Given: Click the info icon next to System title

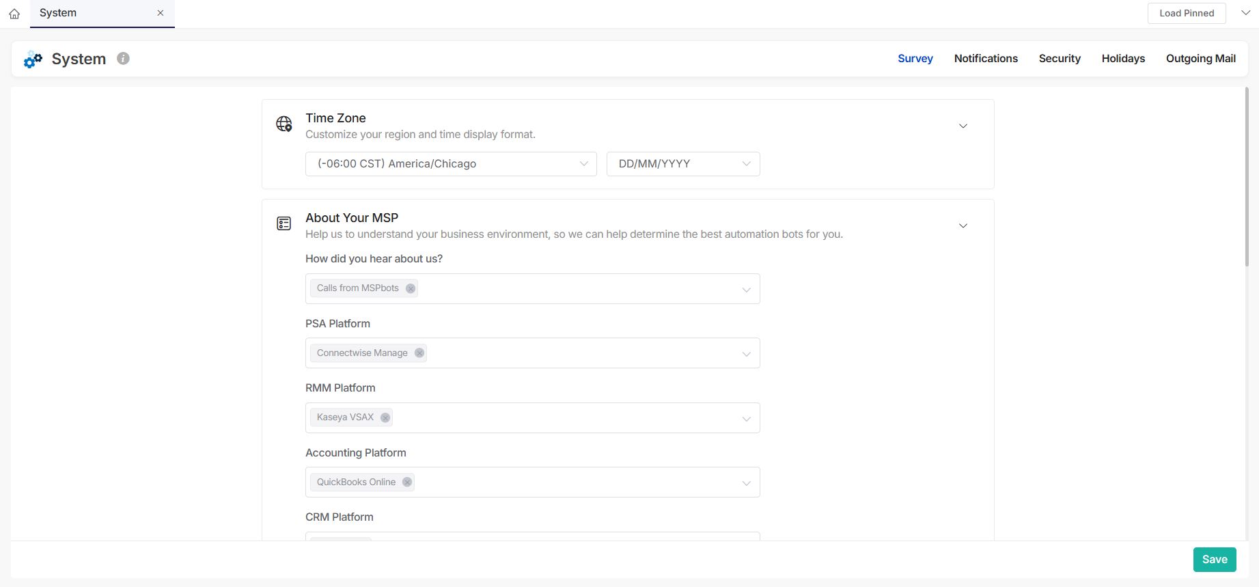Looking at the screenshot, I should tap(123, 59).
